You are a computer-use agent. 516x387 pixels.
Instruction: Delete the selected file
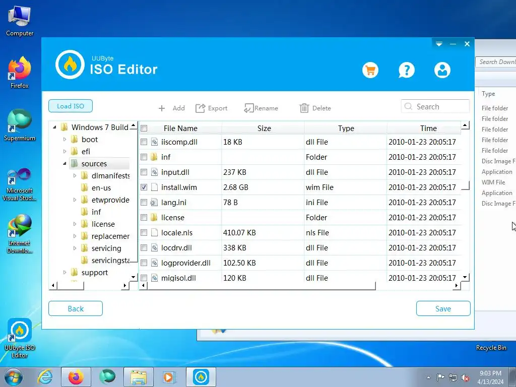[315, 108]
